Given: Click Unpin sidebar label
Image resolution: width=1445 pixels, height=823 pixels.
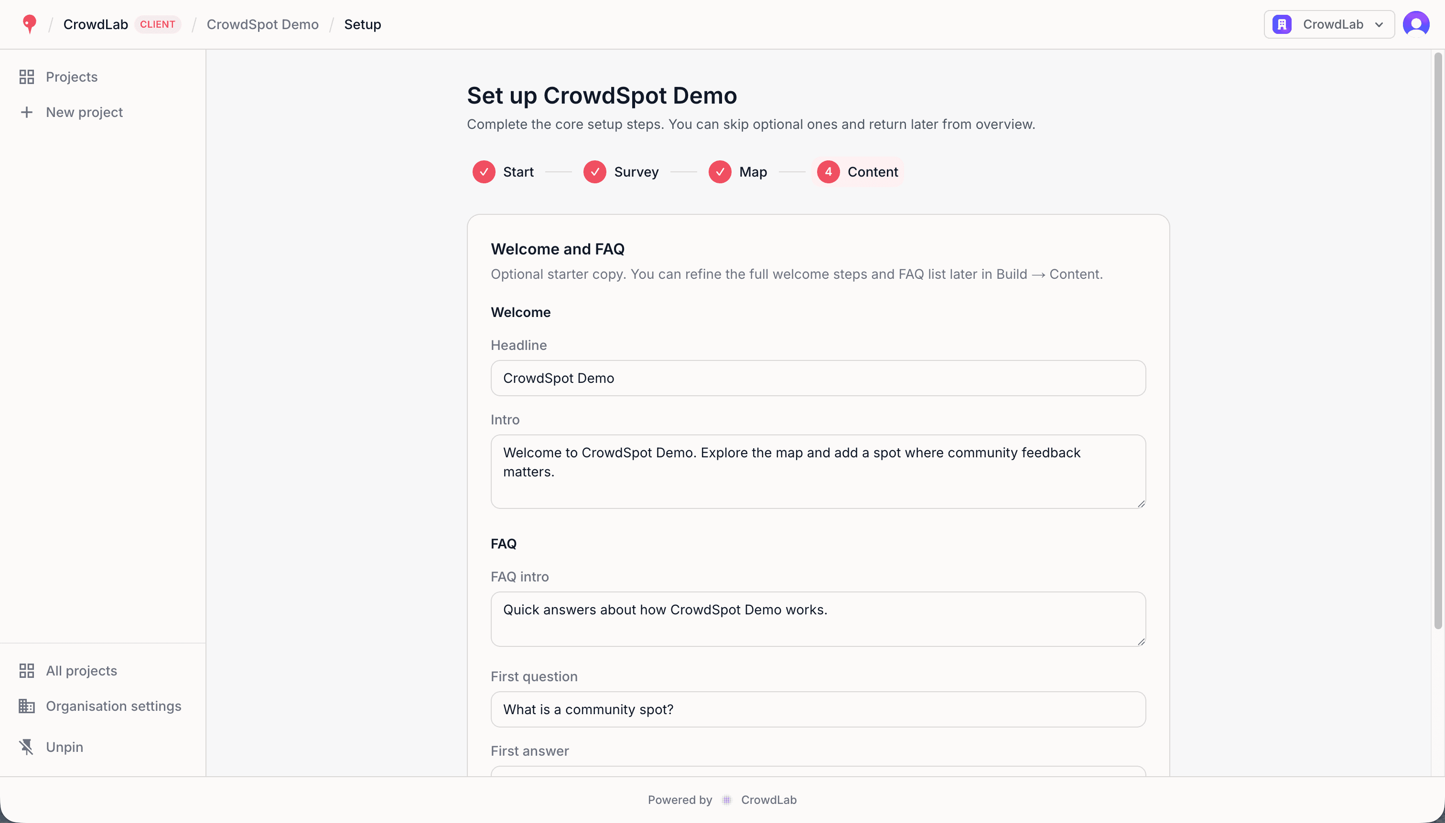Looking at the screenshot, I should pyautogui.click(x=65, y=747).
